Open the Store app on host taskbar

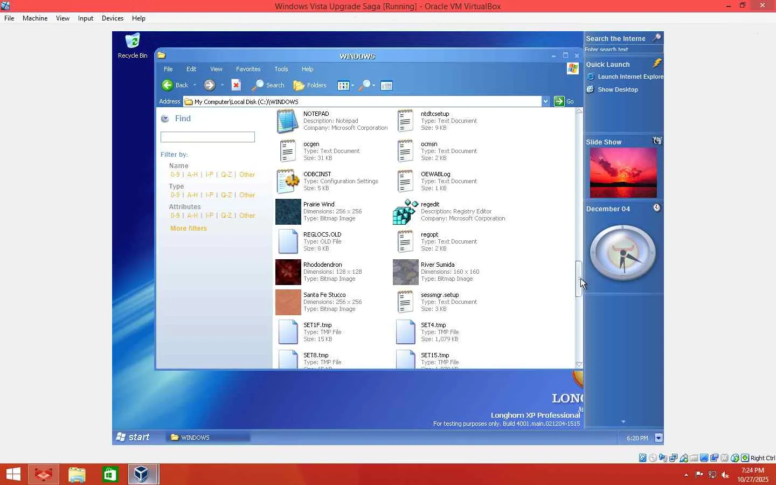coord(110,474)
